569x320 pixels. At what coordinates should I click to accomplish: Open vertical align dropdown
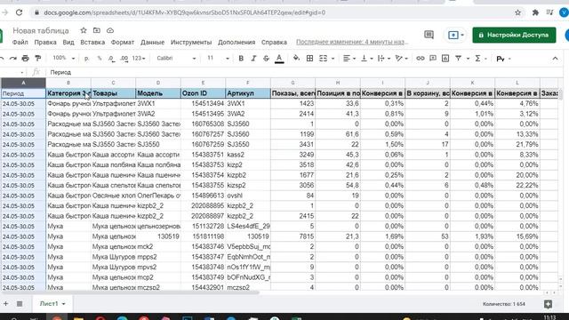(366, 58)
